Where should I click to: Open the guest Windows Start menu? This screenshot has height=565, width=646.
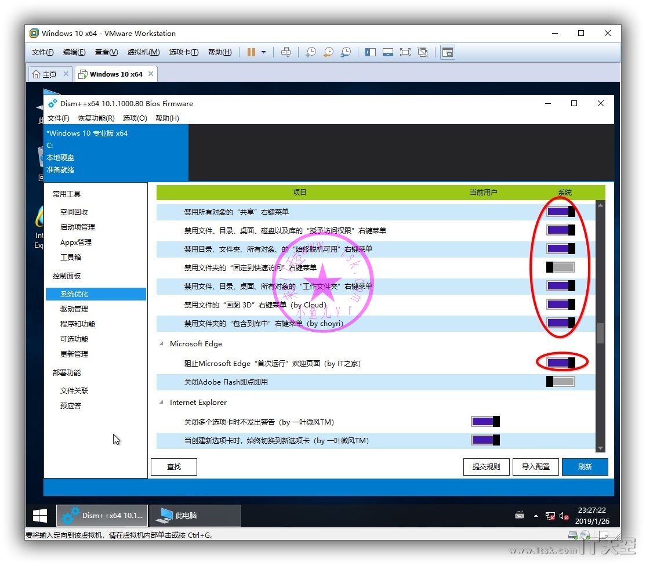[40, 516]
